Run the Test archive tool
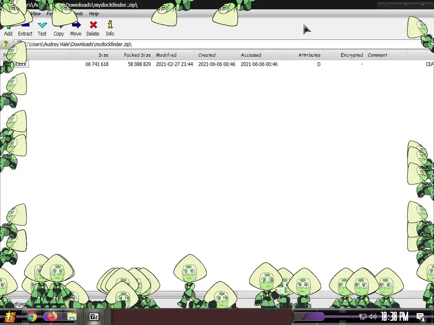434x325 pixels. point(42,28)
